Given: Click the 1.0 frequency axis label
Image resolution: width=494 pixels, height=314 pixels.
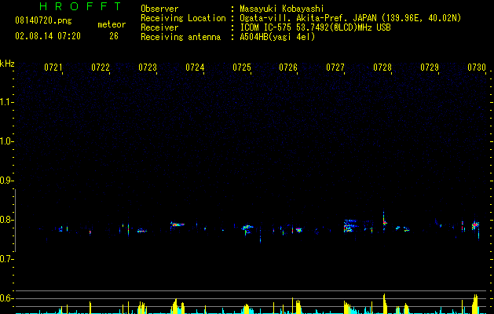Looking at the screenshot, I should click(x=6, y=141).
